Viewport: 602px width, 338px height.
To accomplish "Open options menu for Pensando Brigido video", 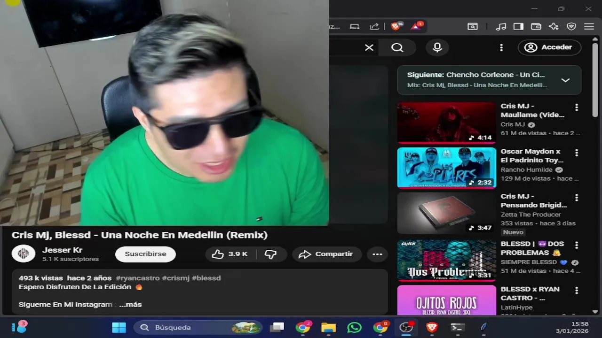I will [577, 198].
